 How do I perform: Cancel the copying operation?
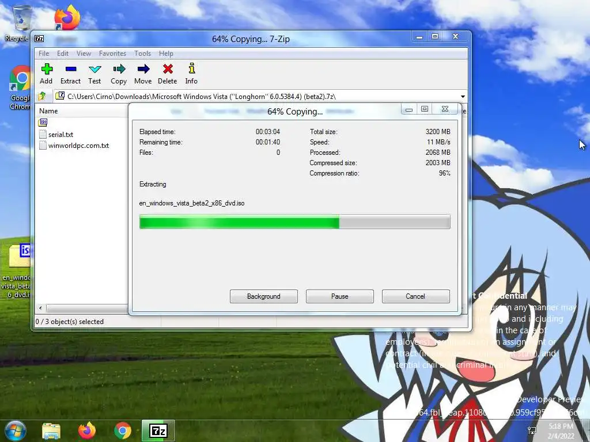416,296
